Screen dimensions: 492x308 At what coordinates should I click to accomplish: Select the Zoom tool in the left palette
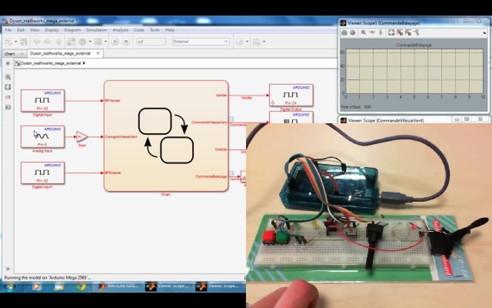(x=8, y=77)
